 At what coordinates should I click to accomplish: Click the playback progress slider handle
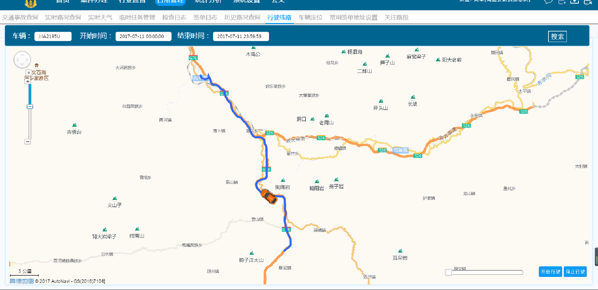point(448,272)
